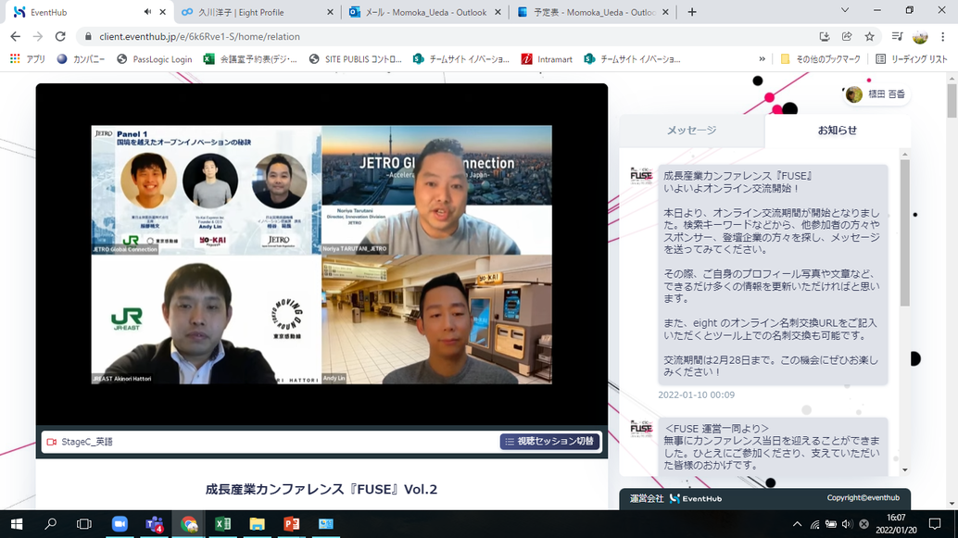Check the battery tray icon
Viewport: 958px width, 538px height.
831,524
